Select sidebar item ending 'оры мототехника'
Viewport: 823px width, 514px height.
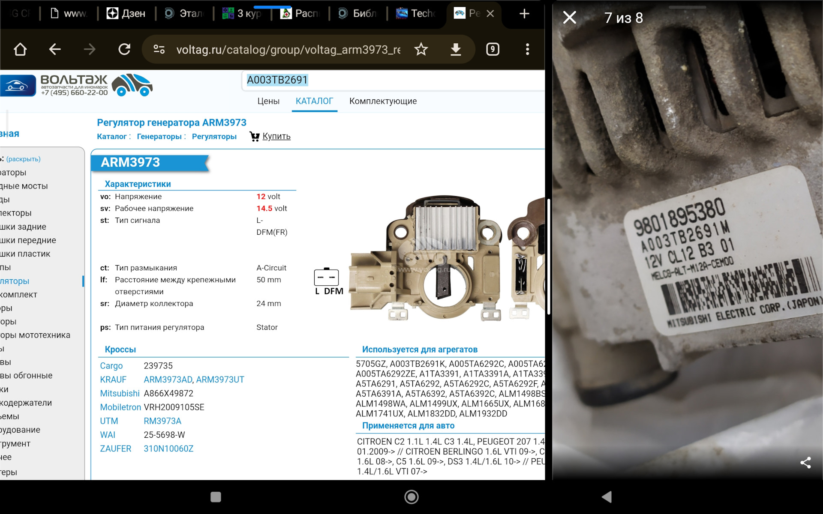(35, 335)
